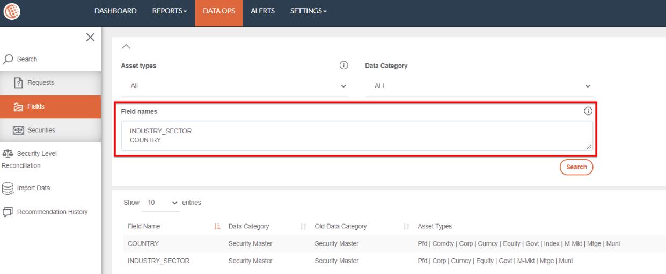The width and height of the screenshot is (666, 274).
Task: Close the sidebar with the X icon
Action: [91, 37]
